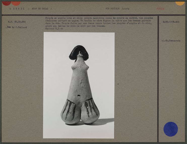This screenshot has width=187, height=144.
Task: Click the 'cl.Ch.Lemzaouda' photographer credit
Action: click(x=171, y=40)
